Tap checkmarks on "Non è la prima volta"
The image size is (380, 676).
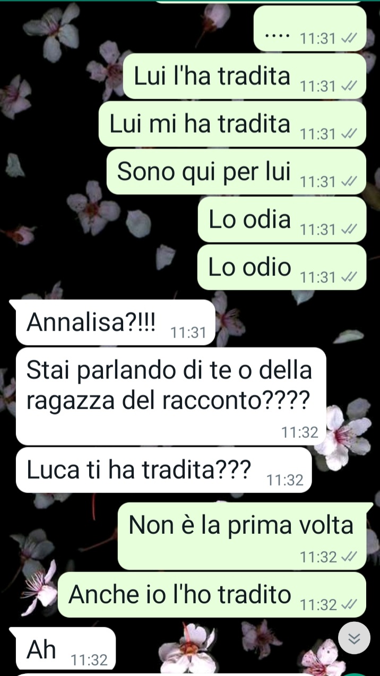[350, 557]
